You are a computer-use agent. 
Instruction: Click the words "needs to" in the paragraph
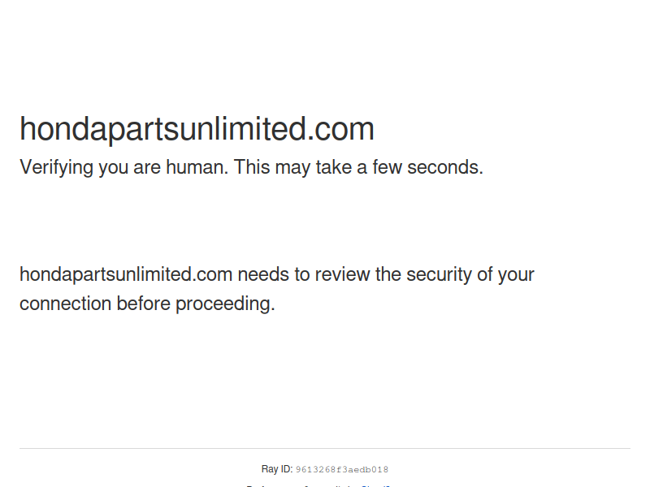[x=263, y=275]
